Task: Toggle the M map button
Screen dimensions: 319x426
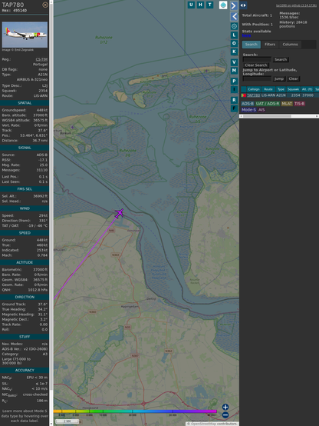Action: [x=234, y=71]
